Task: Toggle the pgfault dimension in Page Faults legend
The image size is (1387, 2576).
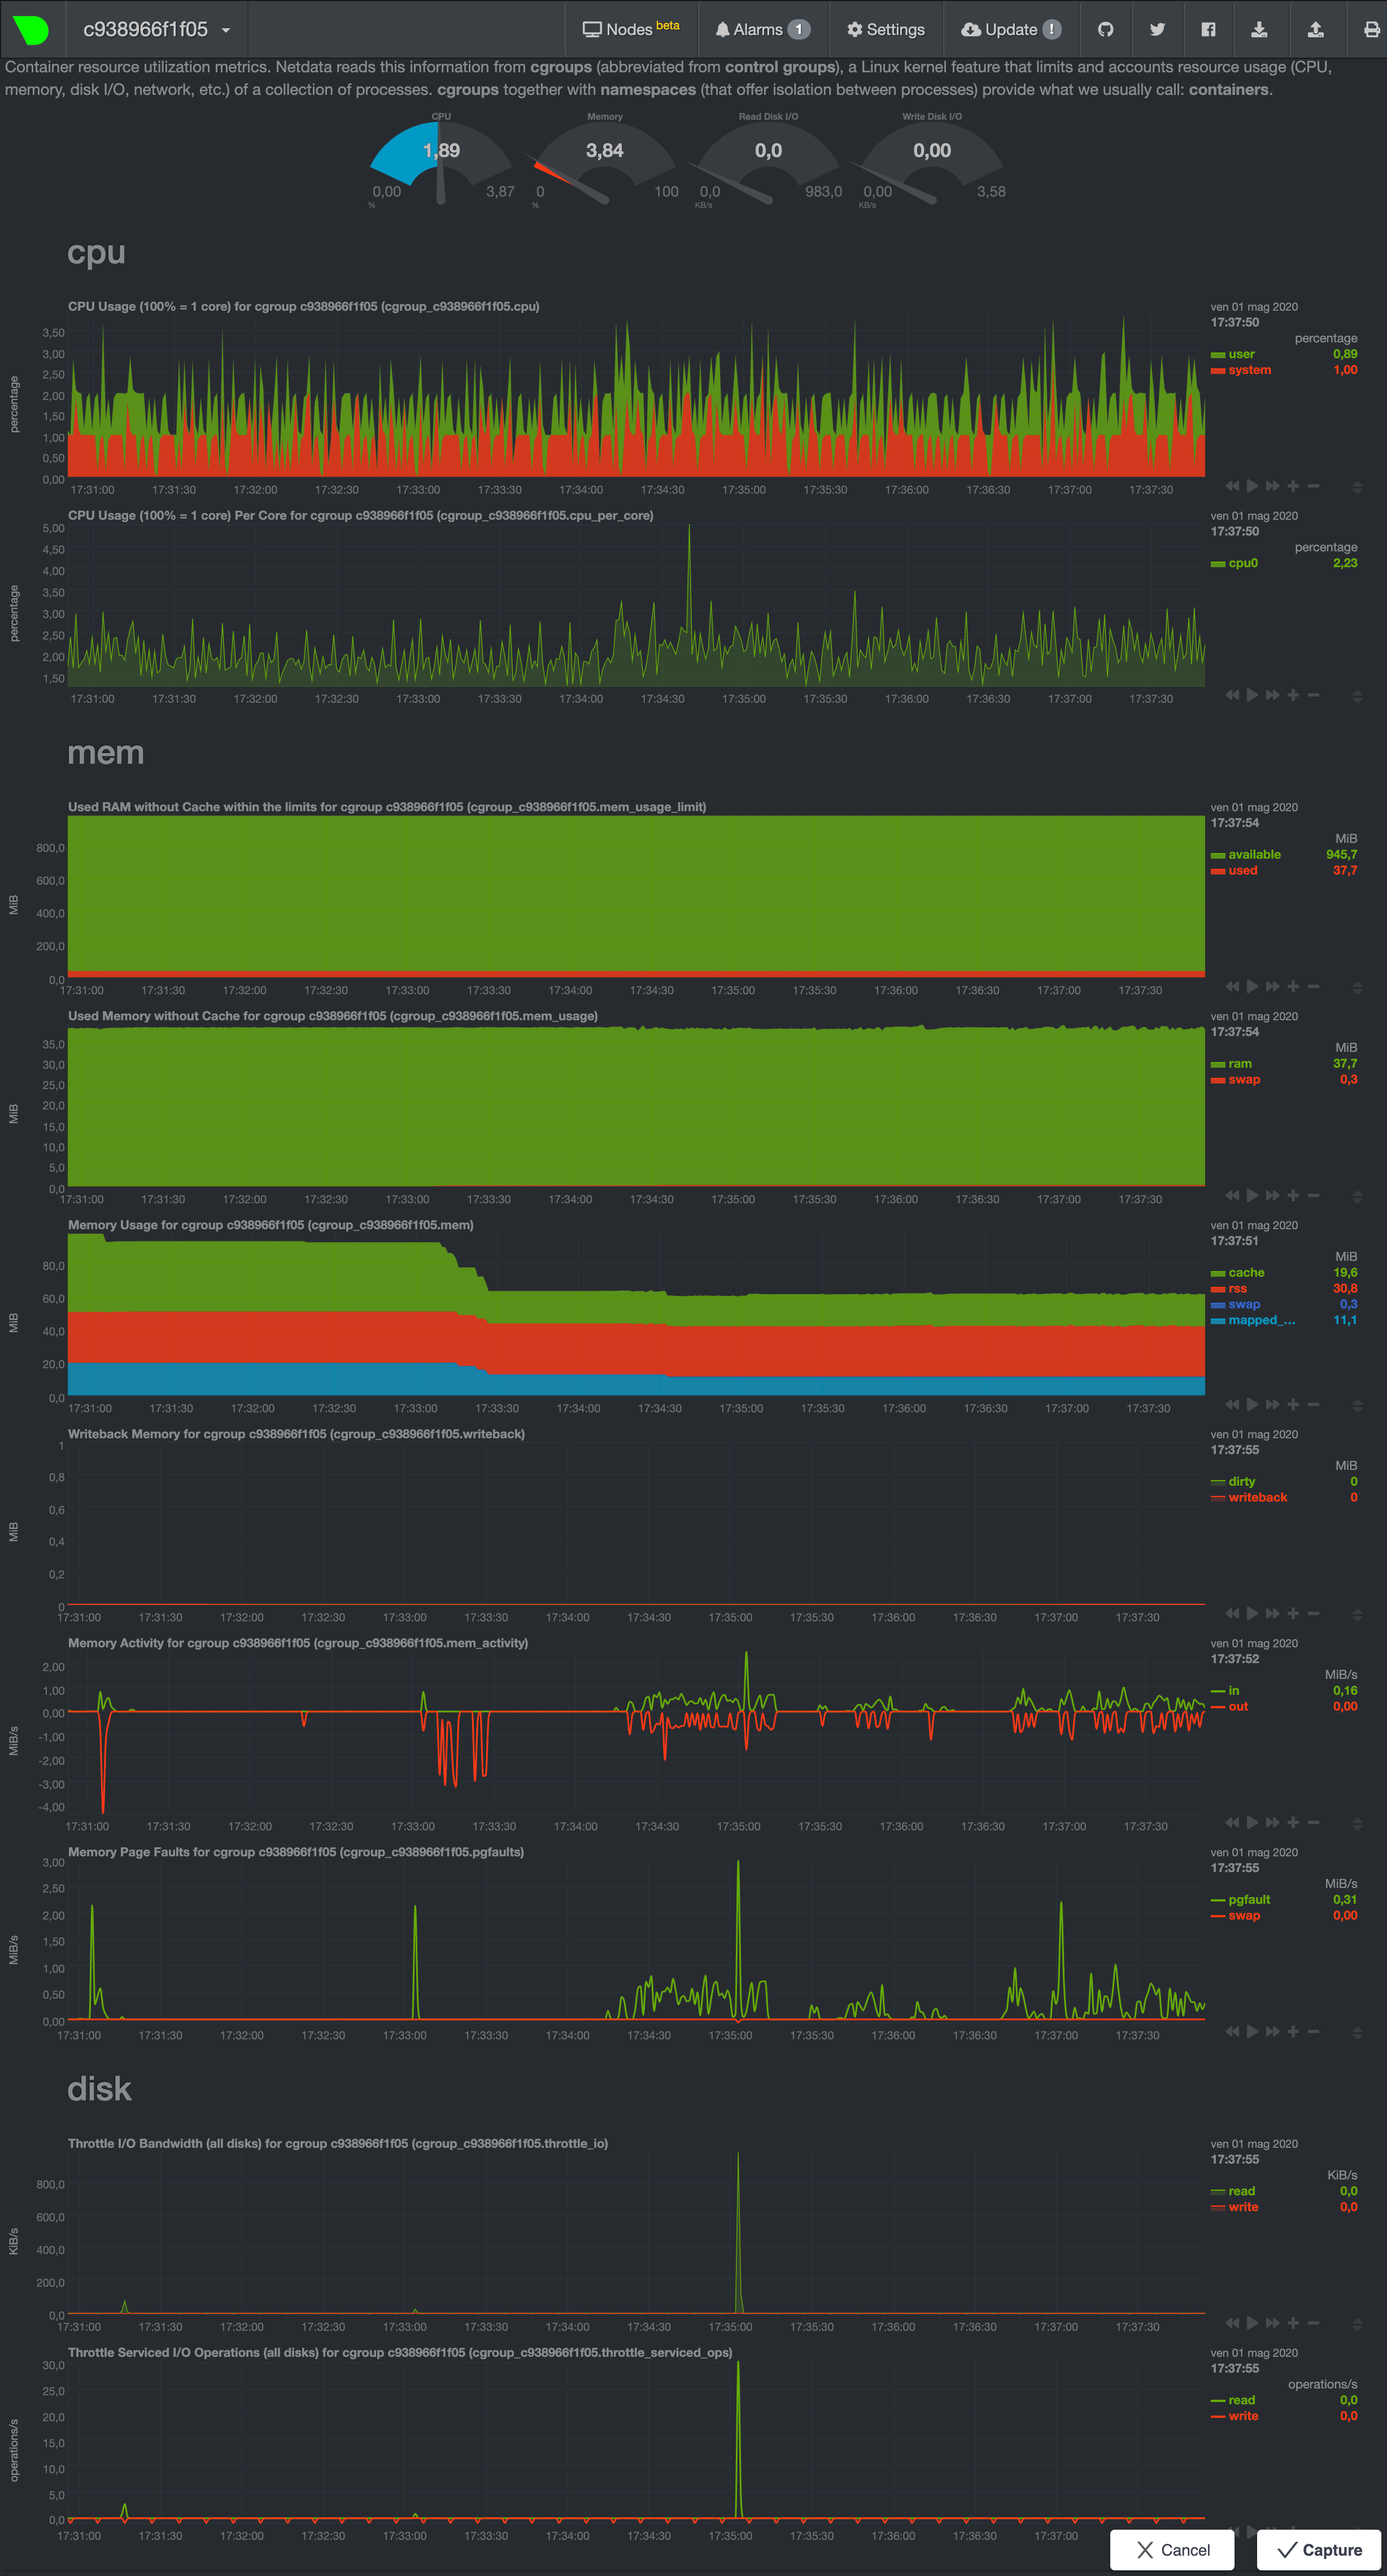Action: pyautogui.click(x=1249, y=1900)
